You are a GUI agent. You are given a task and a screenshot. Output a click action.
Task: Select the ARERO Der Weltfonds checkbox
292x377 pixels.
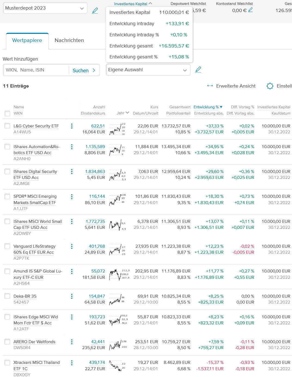coord(7,342)
